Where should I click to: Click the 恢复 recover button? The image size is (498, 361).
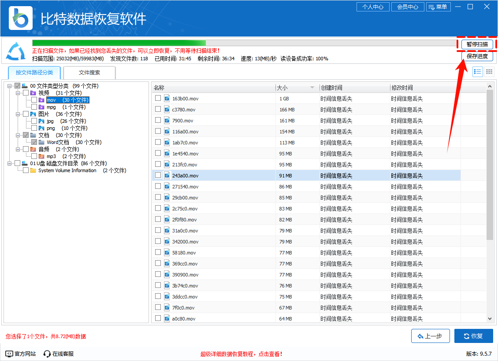[x=474, y=336]
